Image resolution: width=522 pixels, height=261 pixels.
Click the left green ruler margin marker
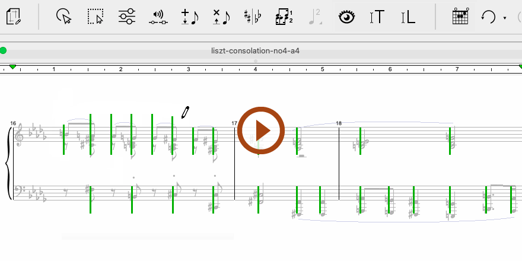[12, 67]
